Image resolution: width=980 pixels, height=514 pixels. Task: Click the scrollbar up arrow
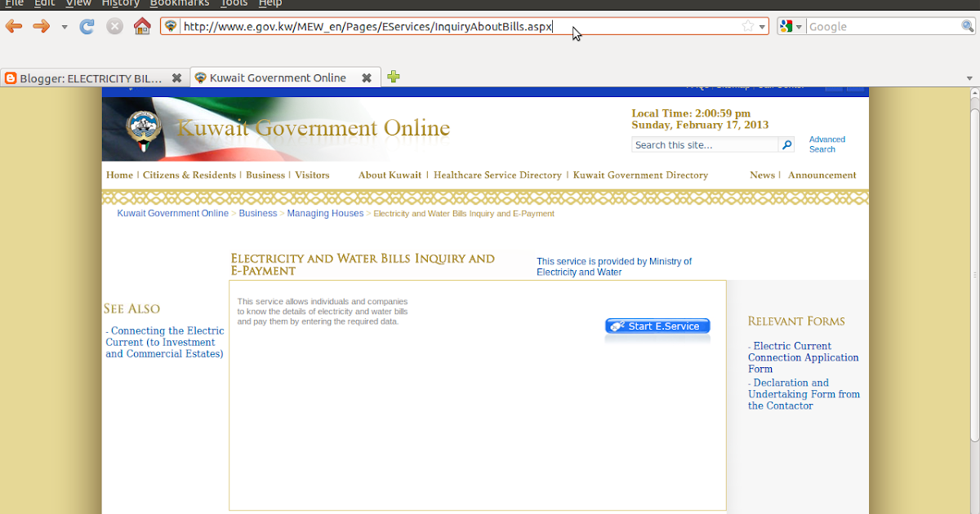(973, 93)
